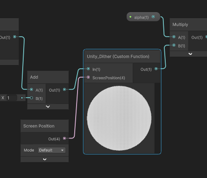Click the Add node A(1) input port
This screenshot has height=178, width=207.
(x=32, y=89)
